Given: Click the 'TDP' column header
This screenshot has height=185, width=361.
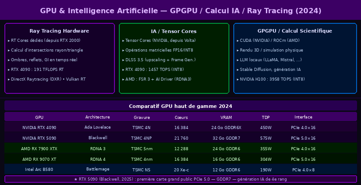Looking at the screenshot, I should coord(265,118).
